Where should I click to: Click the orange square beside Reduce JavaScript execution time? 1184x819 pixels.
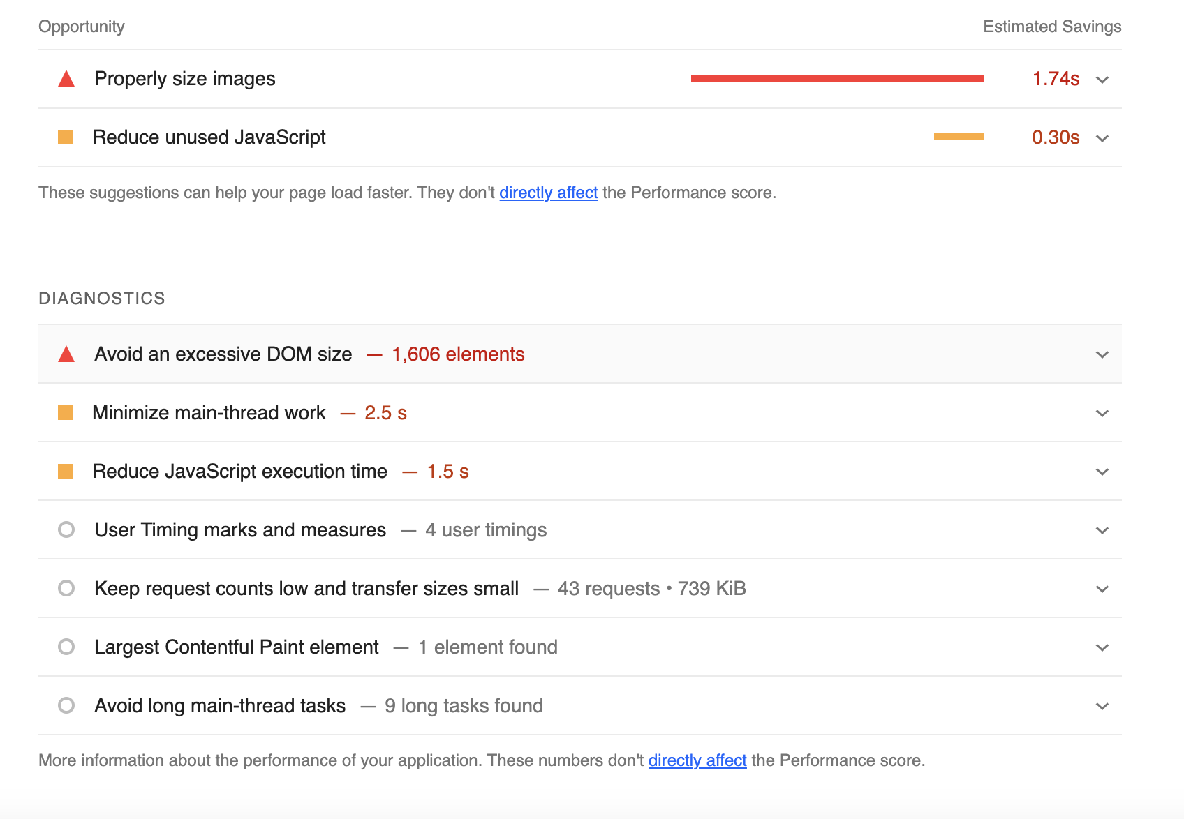coord(66,471)
